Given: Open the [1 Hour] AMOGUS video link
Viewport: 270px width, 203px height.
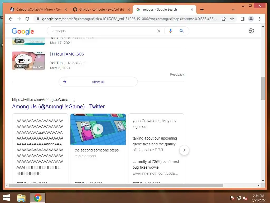Looking at the screenshot, I should coord(67,54).
